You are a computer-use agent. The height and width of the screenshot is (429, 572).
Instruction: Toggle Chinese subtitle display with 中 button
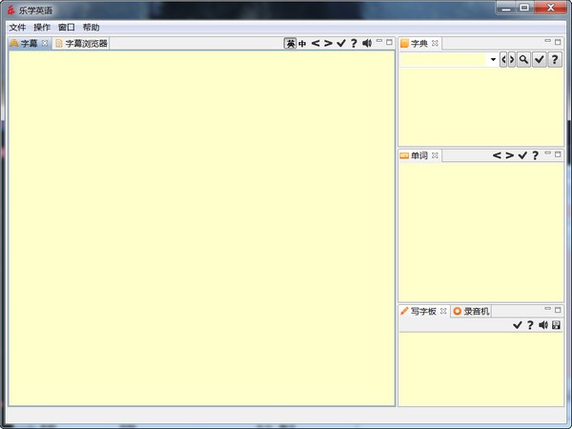[x=302, y=43]
